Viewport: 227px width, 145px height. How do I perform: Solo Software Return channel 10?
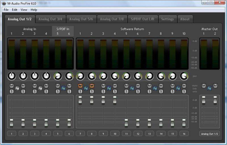click(x=184, y=91)
